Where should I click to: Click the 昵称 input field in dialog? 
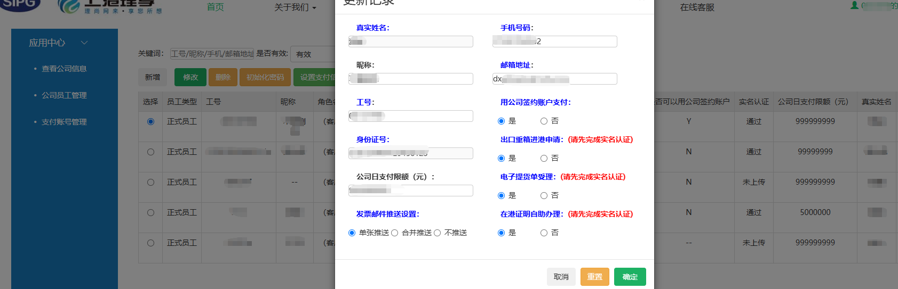(x=411, y=79)
